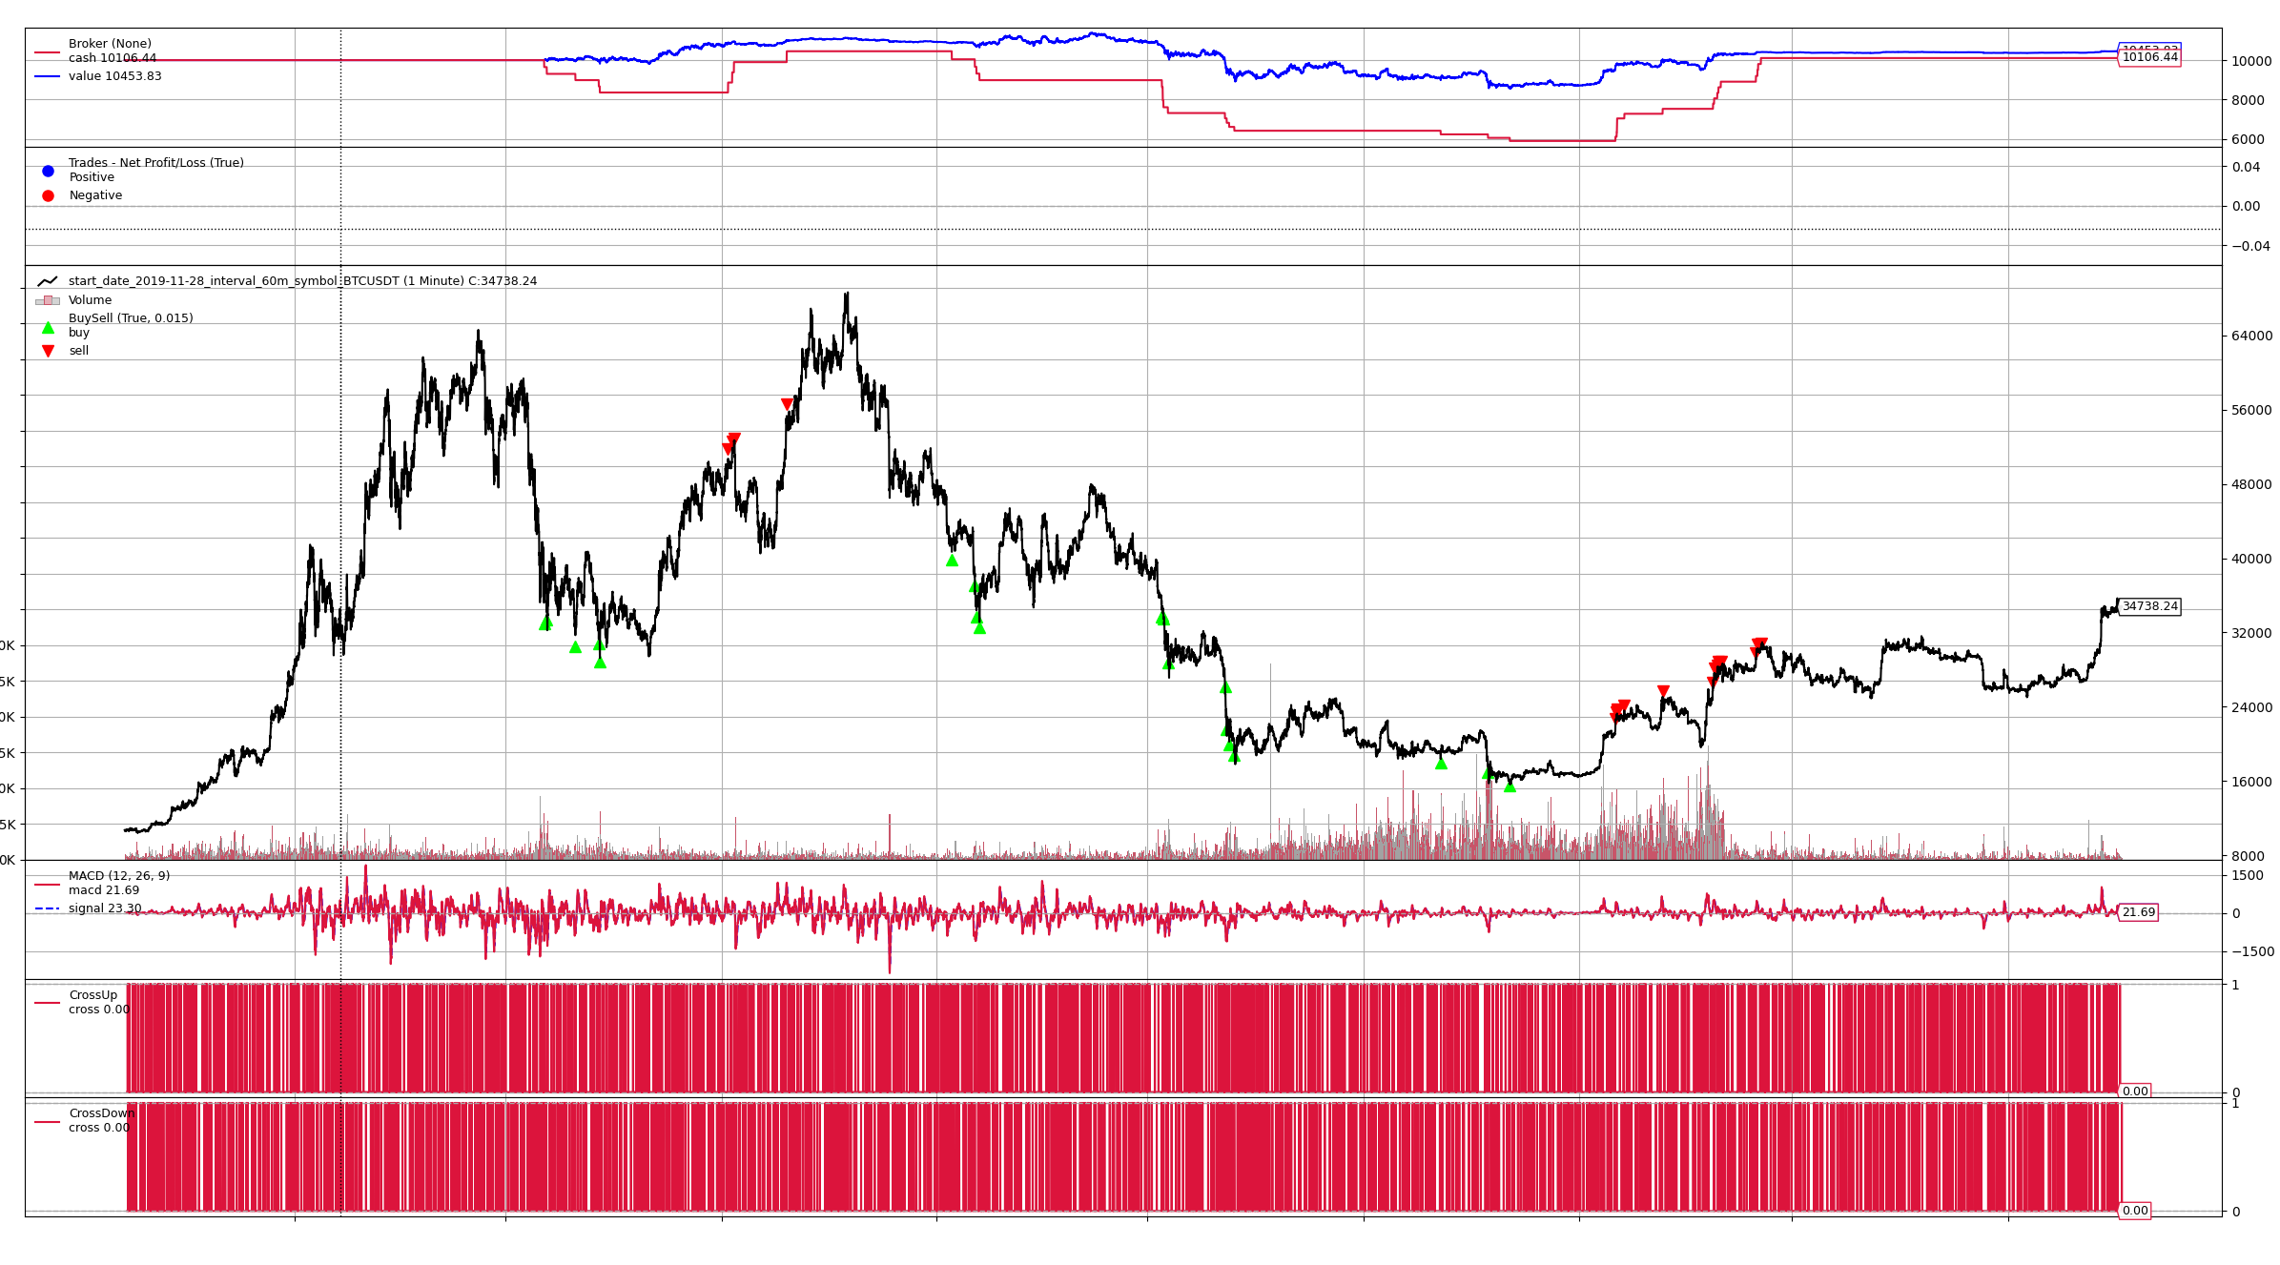Click the CrossUp panel 0.00 value tag
Viewport: 2280px width, 1265px height.
click(2135, 1092)
